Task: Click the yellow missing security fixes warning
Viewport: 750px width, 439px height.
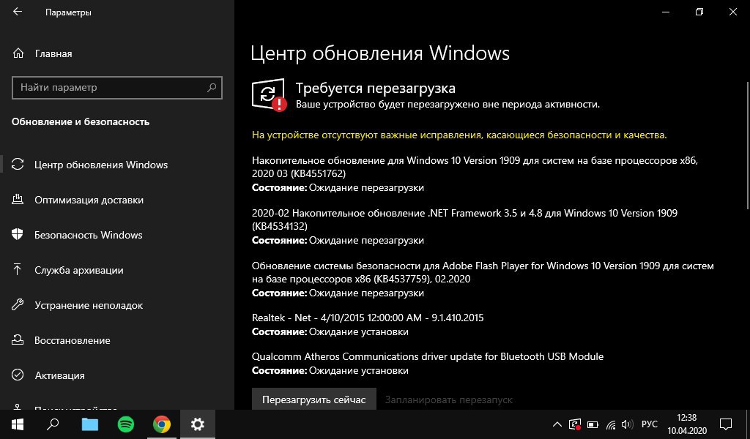Action: (459, 135)
